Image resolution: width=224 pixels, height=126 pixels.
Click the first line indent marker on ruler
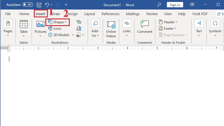click(9, 47)
